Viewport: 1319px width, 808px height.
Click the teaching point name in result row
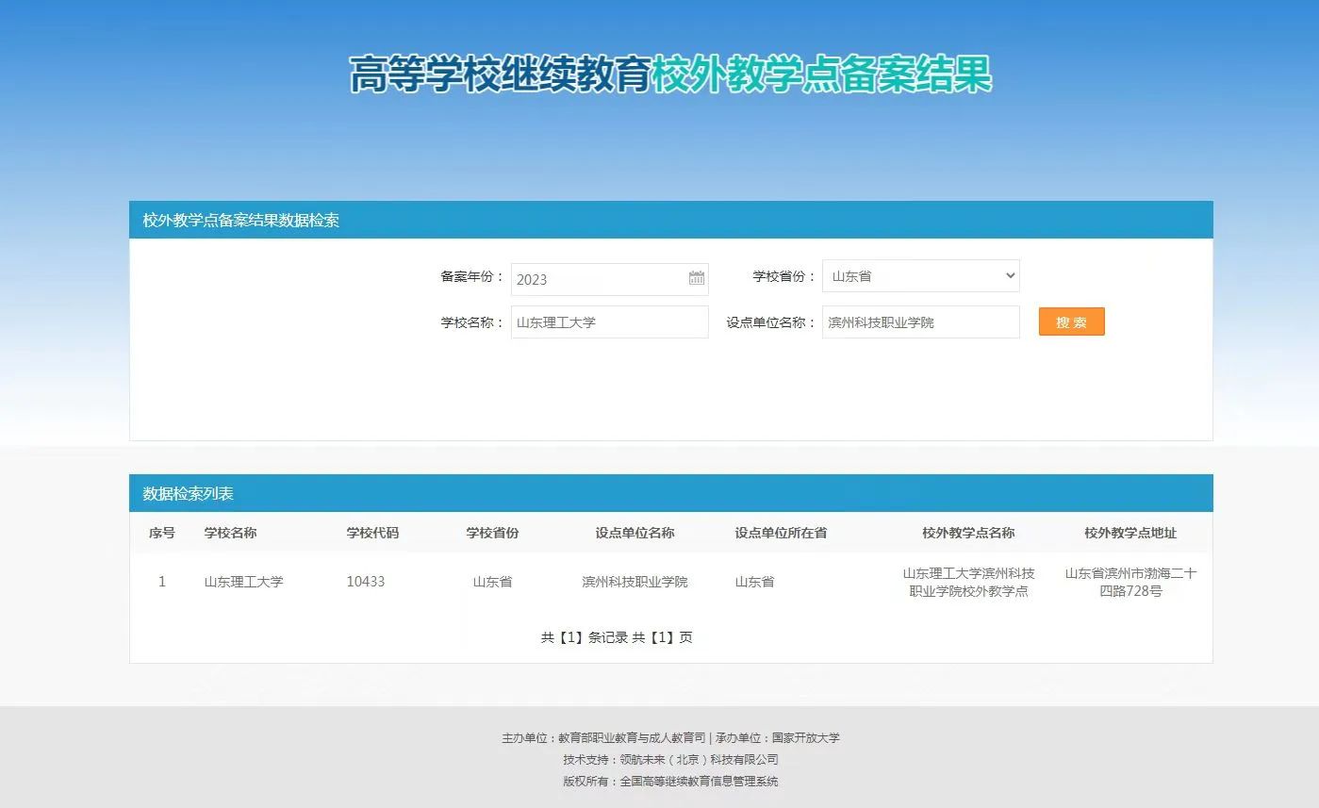point(968,582)
